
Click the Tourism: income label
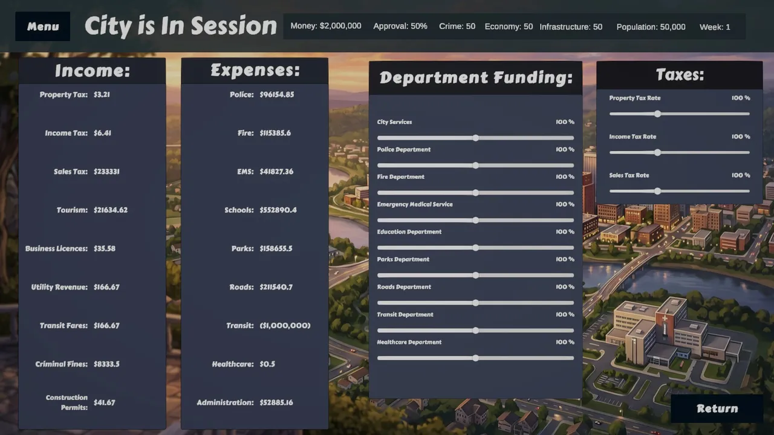[72, 210]
